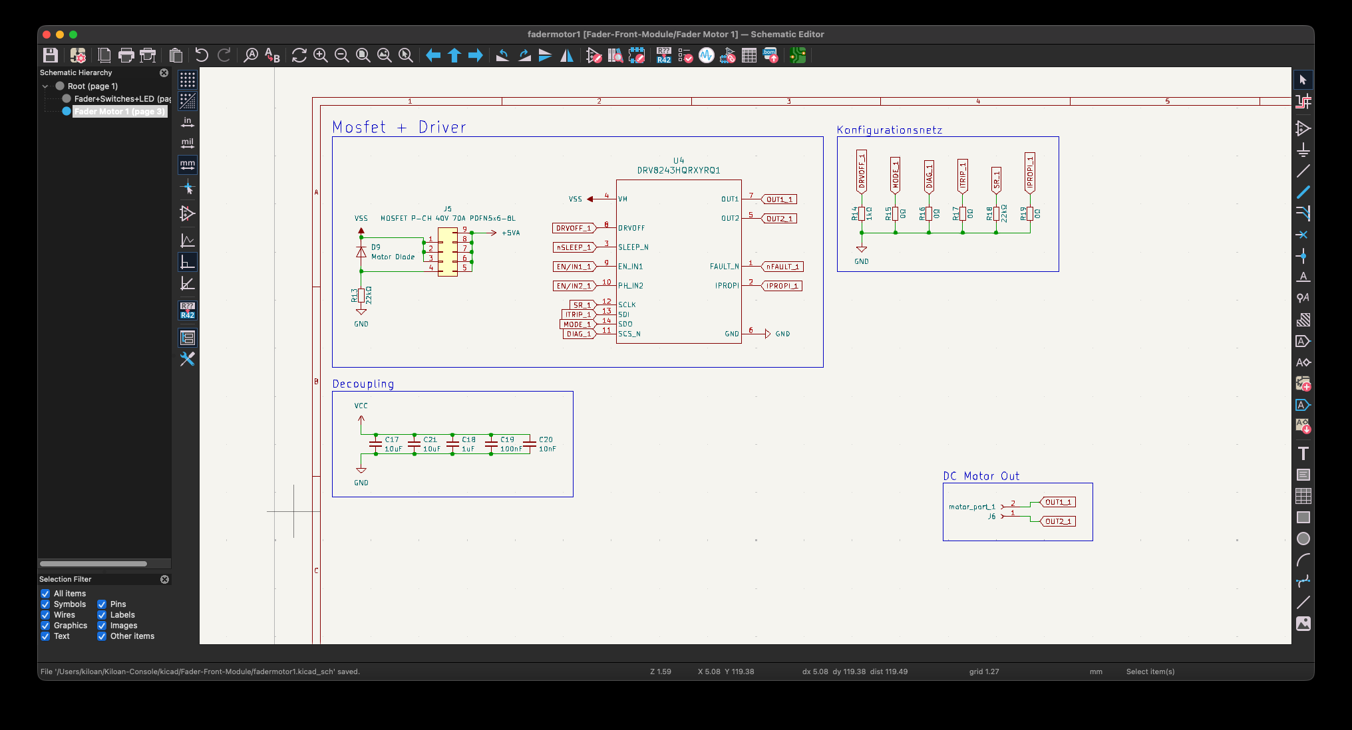
Task: Click the hierarchy panel horizontal scrollbar
Action: point(93,564)
